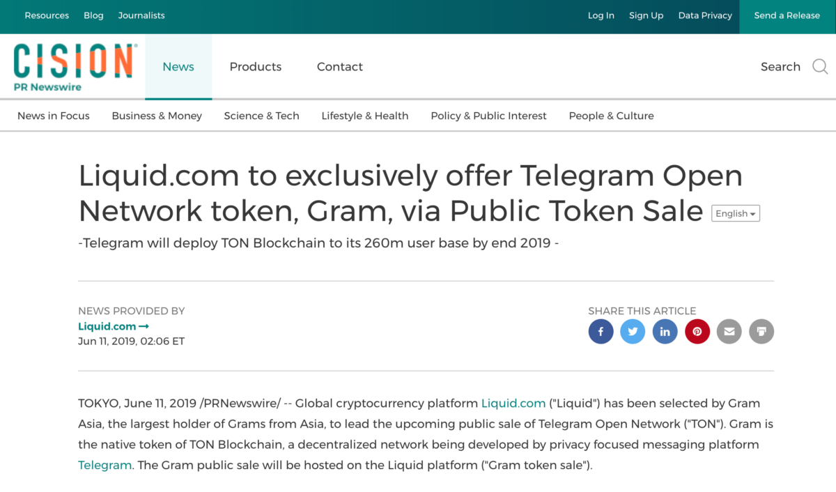Viewport: 836px width, 492px height.
Task: Click the Send a Release button
Action: (x=787, y=15)
